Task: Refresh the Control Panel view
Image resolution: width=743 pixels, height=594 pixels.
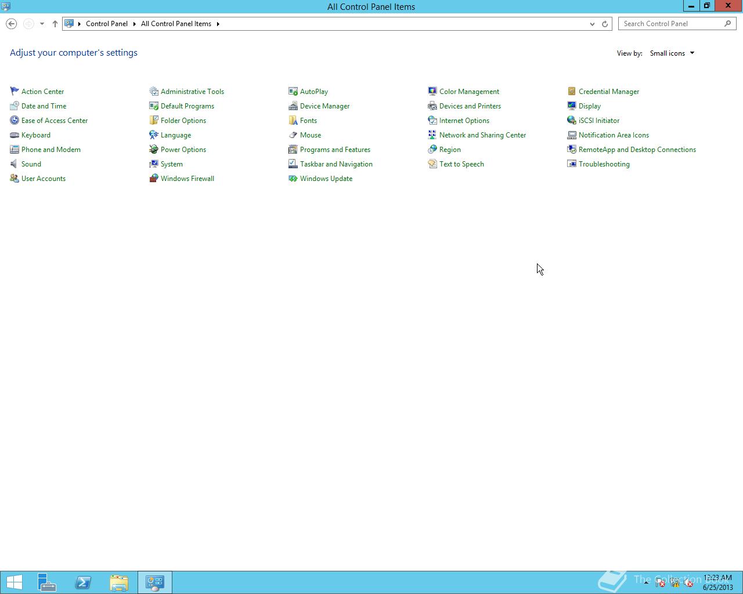Action: pyautogui.click(x=605, y=24)
